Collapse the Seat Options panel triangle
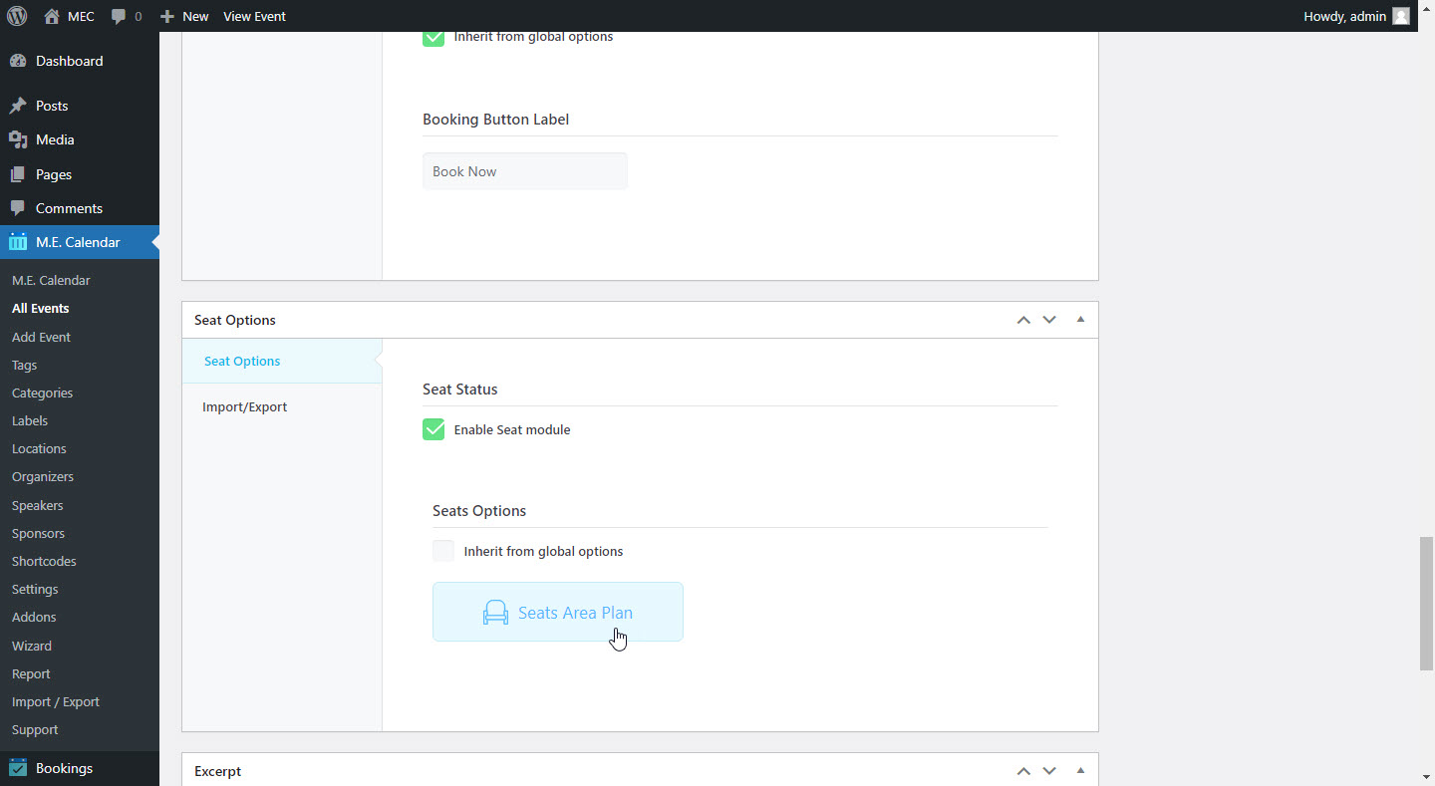 click(x=1080, y=320)
